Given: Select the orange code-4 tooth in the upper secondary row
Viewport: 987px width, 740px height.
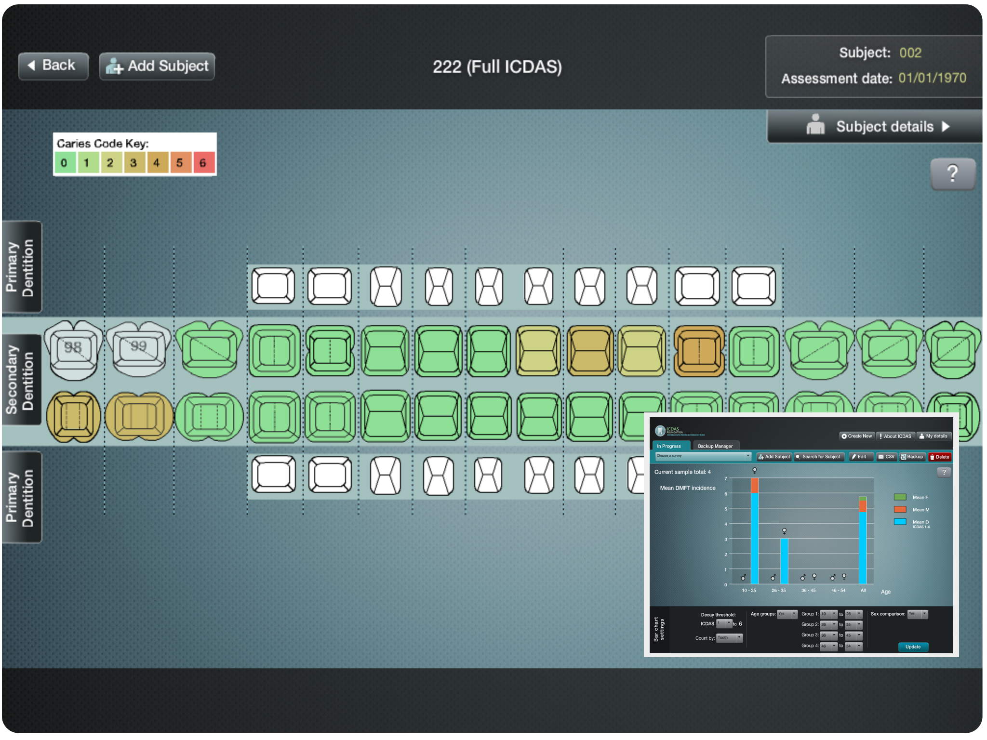Looking at the screenshot, I should [x=699, y=351].
